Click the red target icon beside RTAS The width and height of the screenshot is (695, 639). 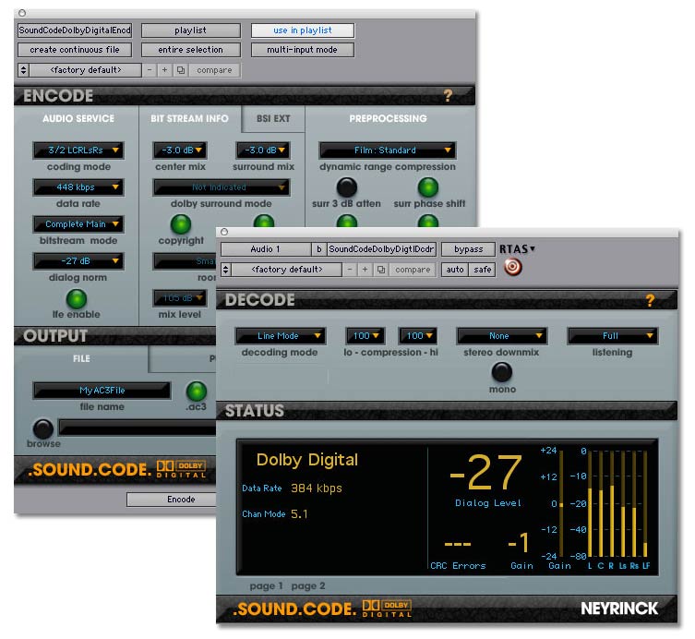point(513,268)
